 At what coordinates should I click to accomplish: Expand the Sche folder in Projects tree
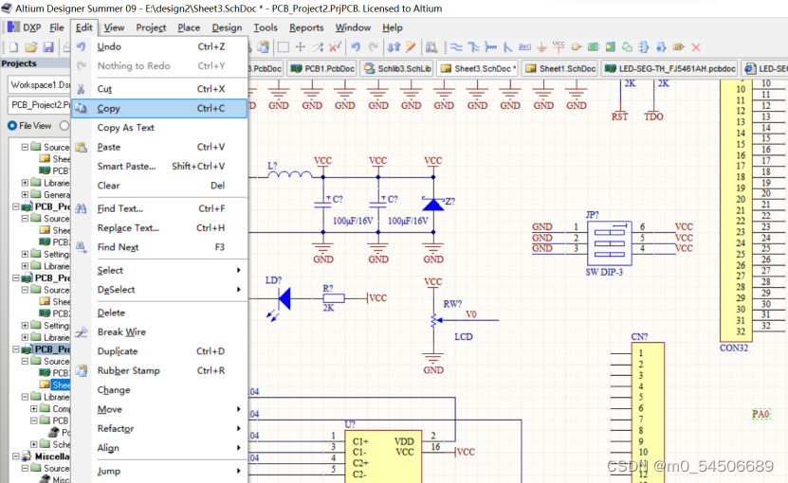(34, 444)
